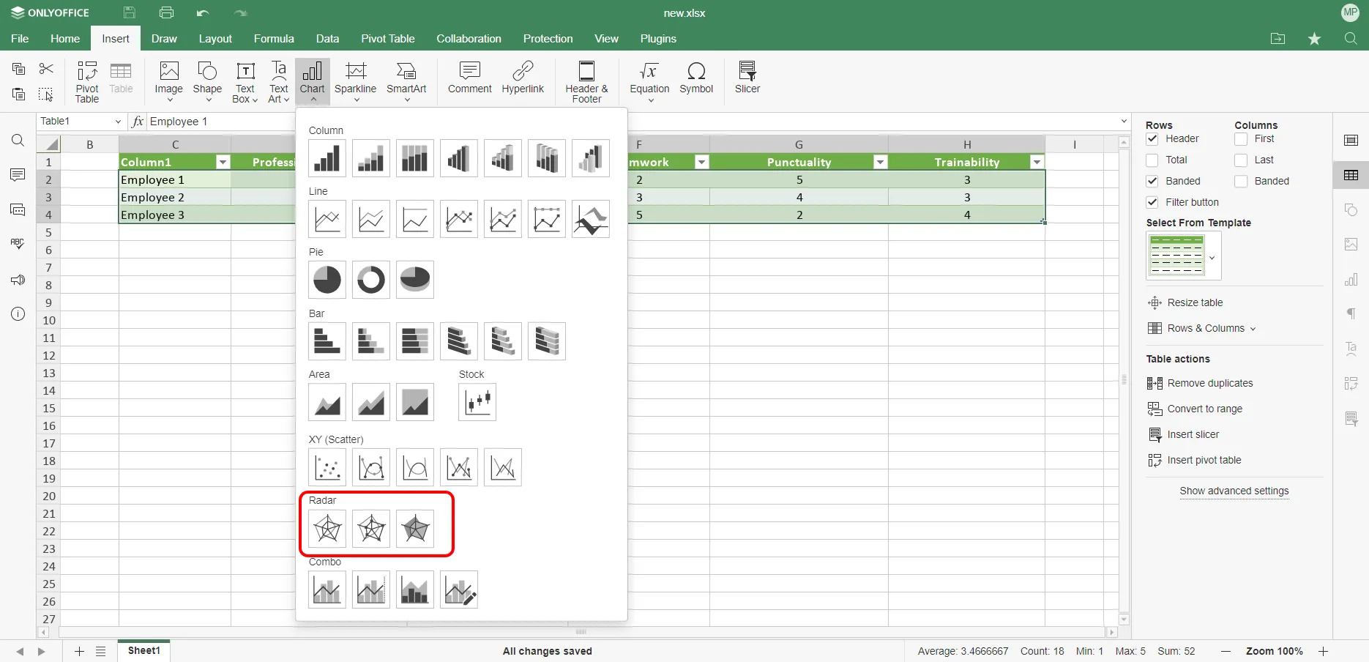Open the Punctuality column filter dropdown

(x=880, y=162)
